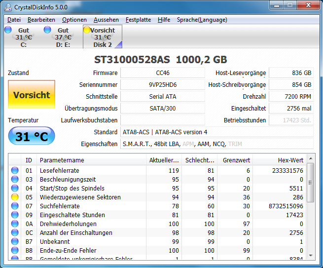Click the scrollbar up arrow of SMART list
This screenshot has height=268, width=323.
[x=311, y=158]
